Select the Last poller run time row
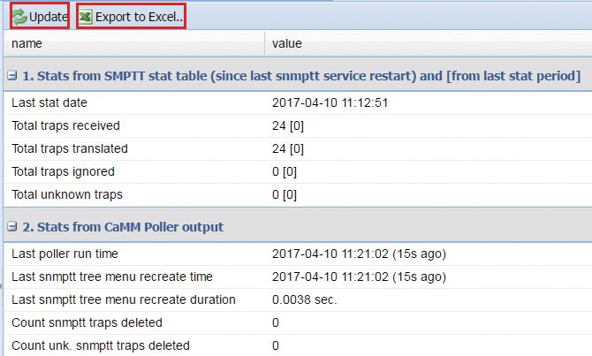Image resolution: width=592 pixels, height=356 pixels. (x=298, y=254)
